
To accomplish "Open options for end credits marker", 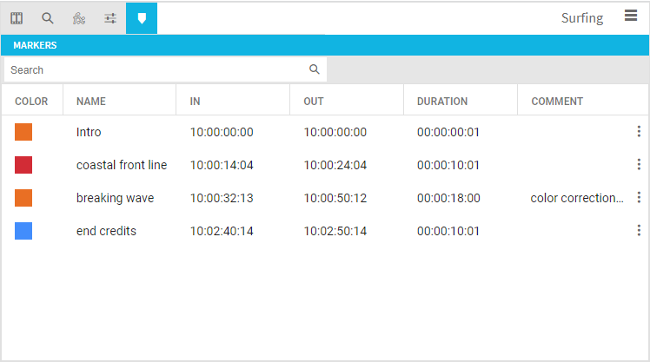I will (639, 231).
